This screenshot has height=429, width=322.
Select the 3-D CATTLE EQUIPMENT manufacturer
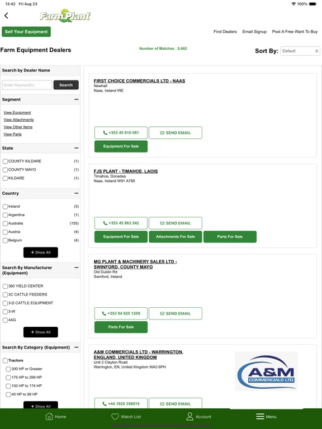(5, 303)
